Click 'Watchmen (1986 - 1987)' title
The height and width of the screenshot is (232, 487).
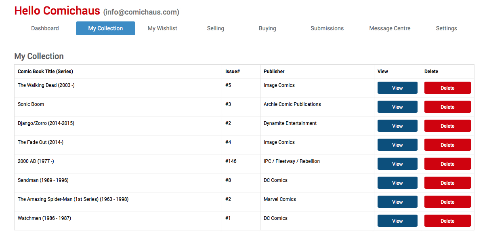pyautogui.click(x=44, y=218)
